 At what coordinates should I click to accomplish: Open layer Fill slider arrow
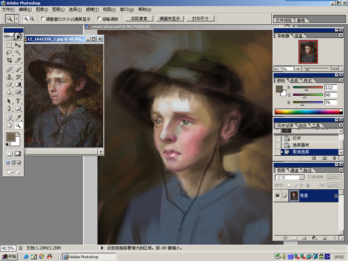pyautogui.click(x=339, y=185)
